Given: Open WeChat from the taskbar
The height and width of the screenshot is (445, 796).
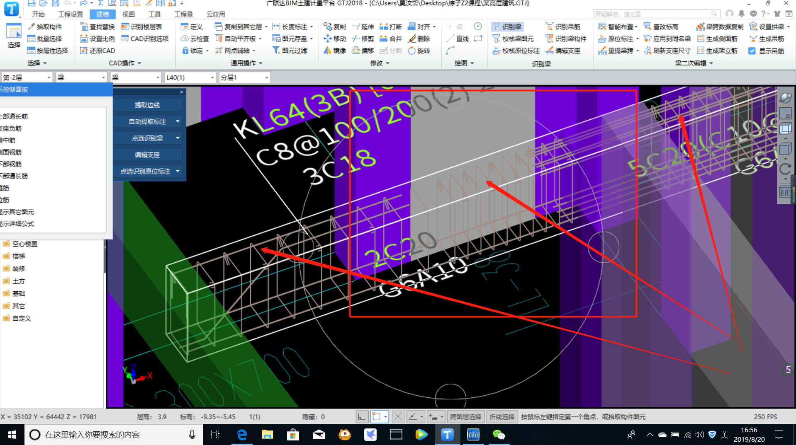Looking at the screenshot, I should coord(499,435).
